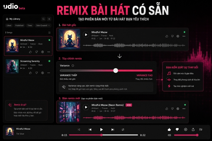Click add icon on Neon Remix card
The width and height of the screenshot is (212, 141).
[x=178, y=109]
